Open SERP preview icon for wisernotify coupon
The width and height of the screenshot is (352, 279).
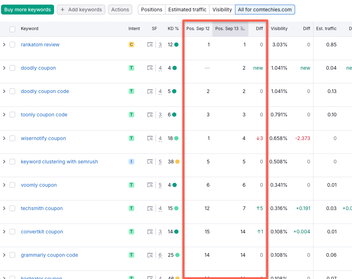(150, 138)
